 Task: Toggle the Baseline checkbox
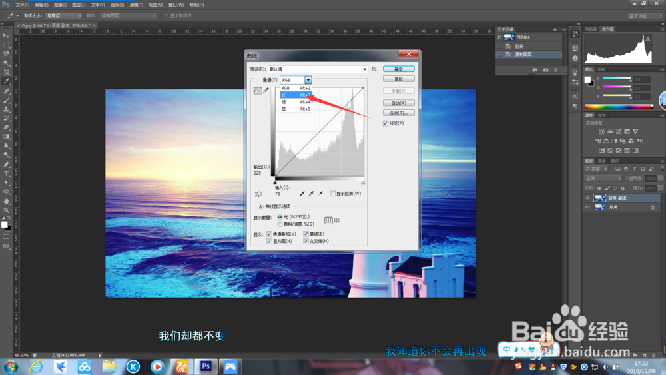click(x=306, y=234)
